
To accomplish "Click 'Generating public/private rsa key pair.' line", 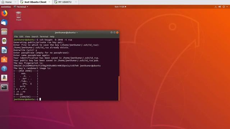I will click(39, 42).
